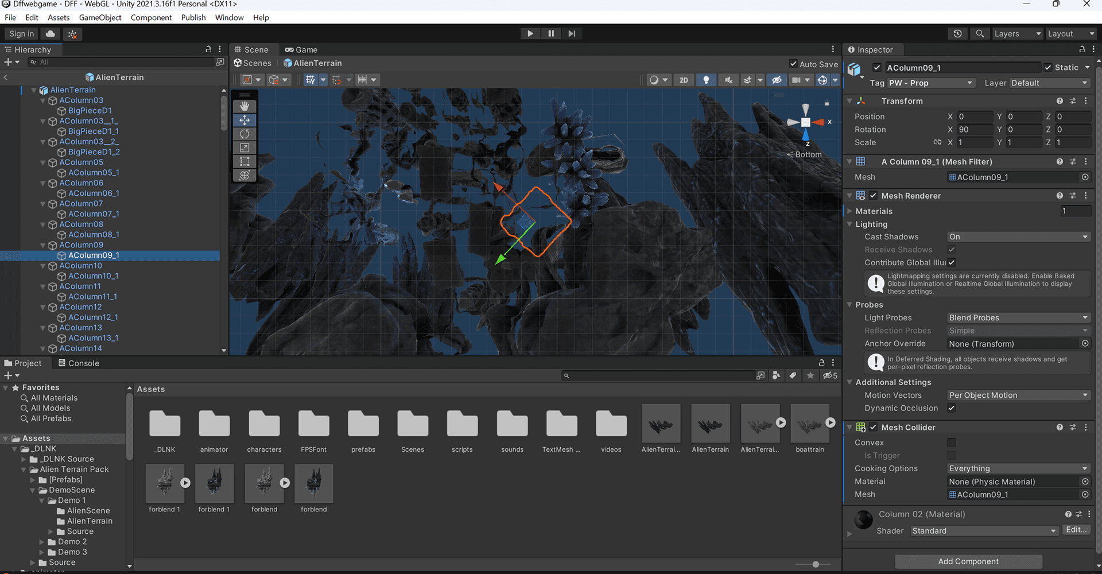
Task: Open Undo History icon
Action: (x=957, y=34)
